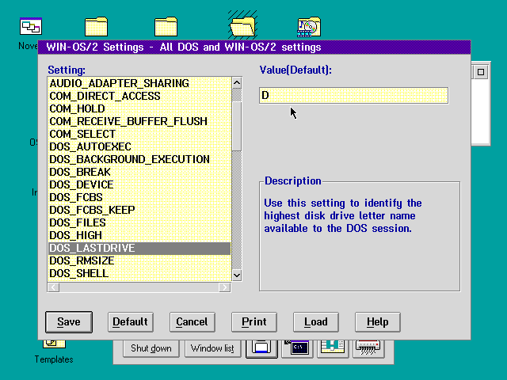
Task: Open Help for the settings dialog
Action: (378, 322)
